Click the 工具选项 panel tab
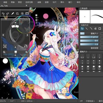Viewport: 103px width, 103px height. coord(84,9)
